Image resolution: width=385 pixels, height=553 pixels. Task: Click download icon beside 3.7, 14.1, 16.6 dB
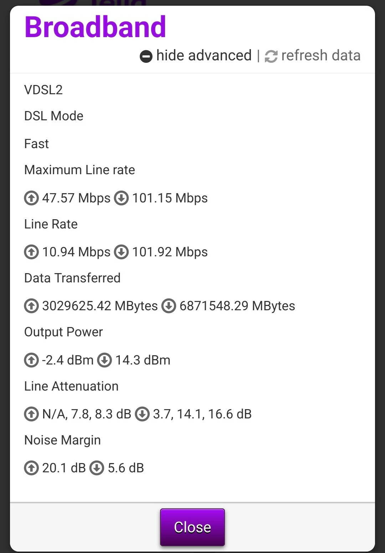(x=142, y=414)
